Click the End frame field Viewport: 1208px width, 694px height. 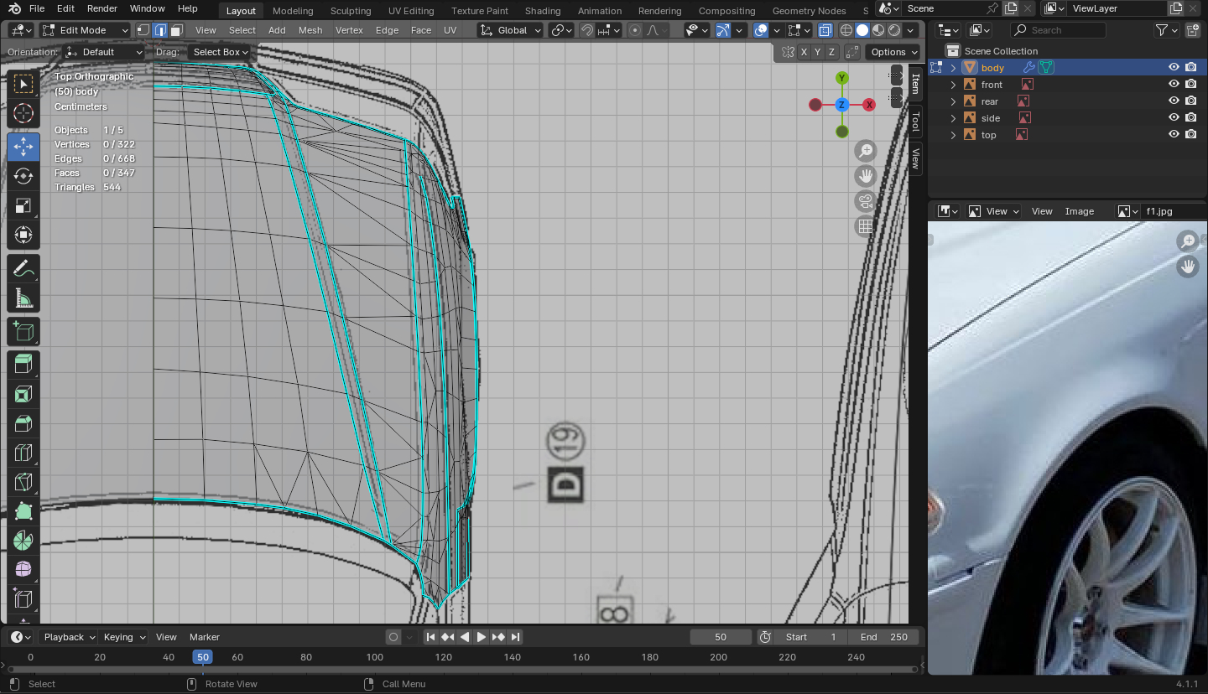(883, 637)
